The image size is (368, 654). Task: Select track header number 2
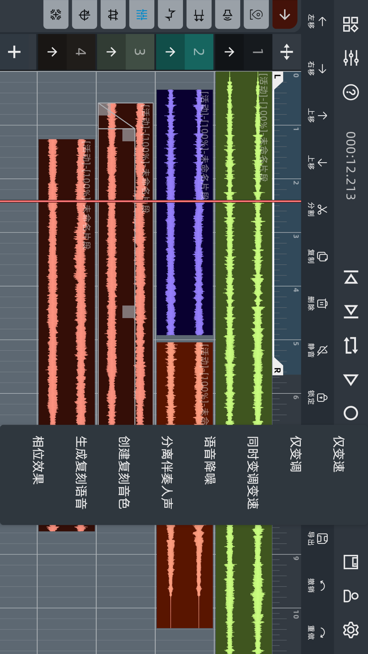[199, 52]
